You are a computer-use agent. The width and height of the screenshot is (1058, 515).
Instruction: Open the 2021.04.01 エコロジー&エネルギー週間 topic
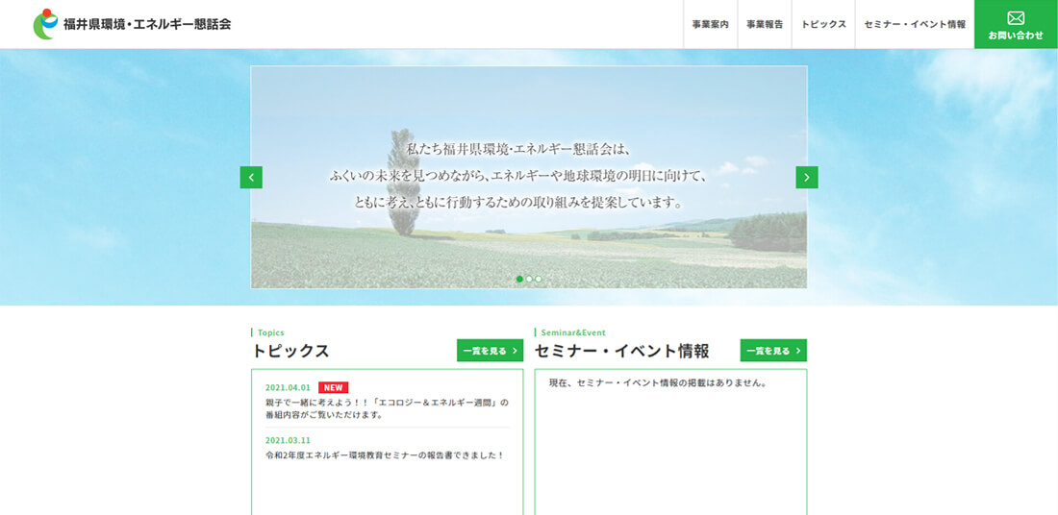click(x=388, y=409)
